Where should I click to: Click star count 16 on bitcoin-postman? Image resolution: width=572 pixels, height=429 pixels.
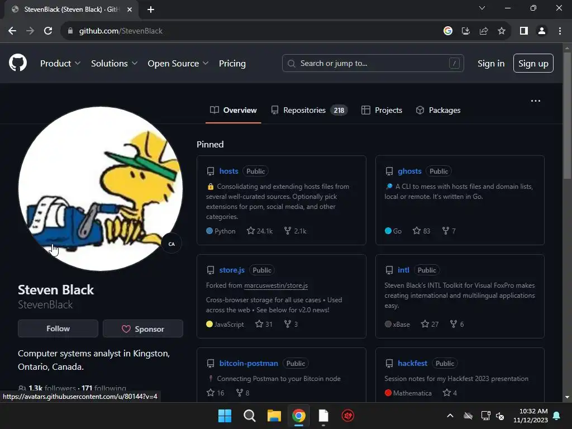point(215,393)
